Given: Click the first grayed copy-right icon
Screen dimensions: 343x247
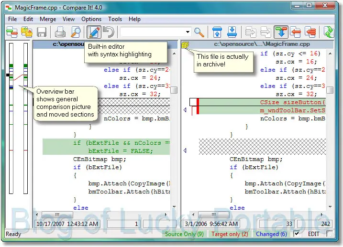Looking at the screenshot, I should coord(251,32).
